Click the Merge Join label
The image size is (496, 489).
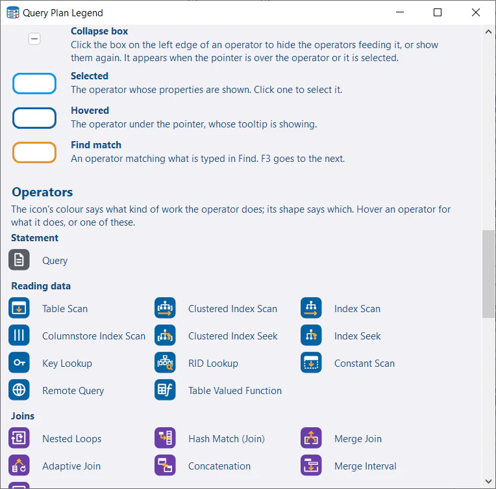(x=358, y=439)
